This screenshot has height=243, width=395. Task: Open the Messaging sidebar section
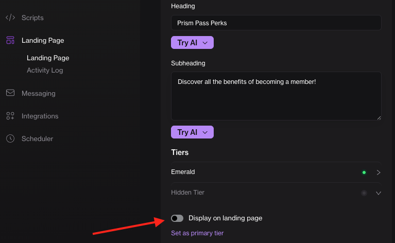coord(38,93)
